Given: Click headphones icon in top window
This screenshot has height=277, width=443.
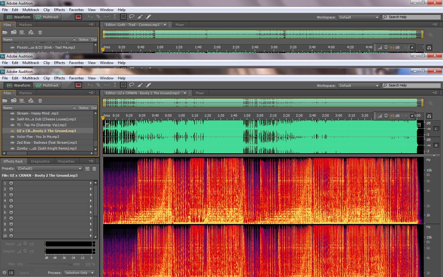Looking at the screenshot, I should (x=429, y=48).
